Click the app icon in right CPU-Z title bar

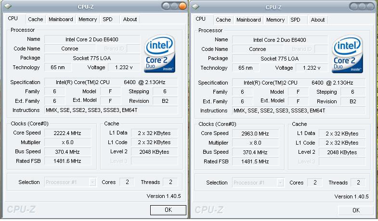(x=196, y=7)
